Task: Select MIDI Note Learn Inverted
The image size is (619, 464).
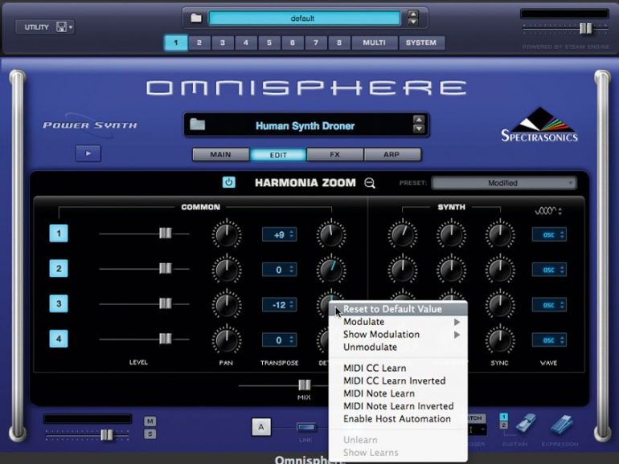Action: pyautogui.click(x=398, y=406)
